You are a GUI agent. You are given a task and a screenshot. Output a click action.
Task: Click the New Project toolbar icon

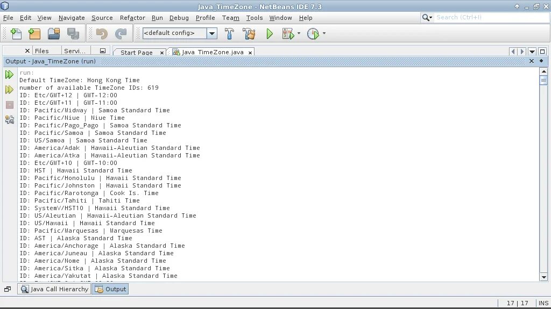(34, 34)
